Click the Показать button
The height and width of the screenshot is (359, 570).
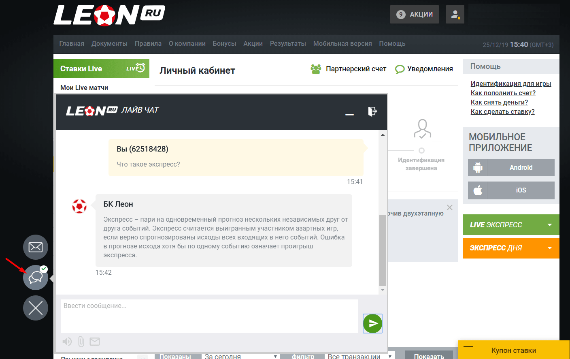coord(429,355)
